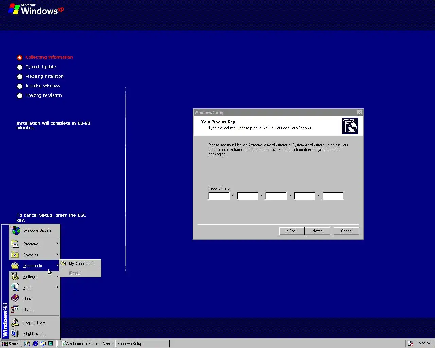Open My Documents from Documents submenu
Viewport: 435px width, 348px height.
[x=80, y=264]
